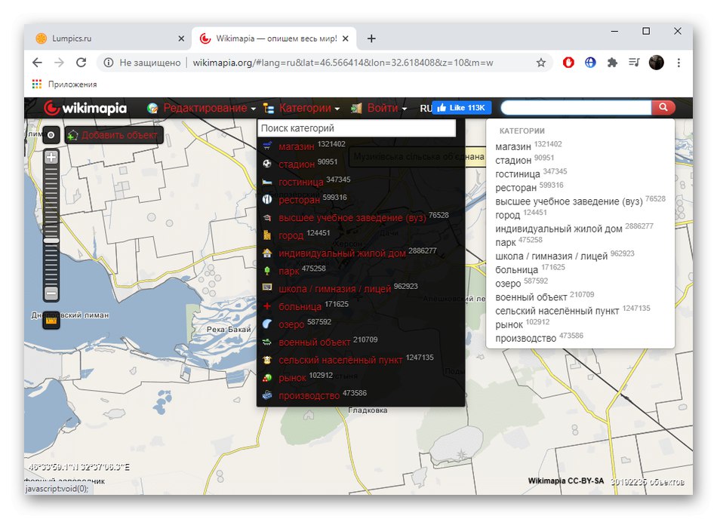Click the Wikimapia logo
Image resolution: width=717 pixels, height=519 pixels.
pyautogui.click(x=85, y=109)
